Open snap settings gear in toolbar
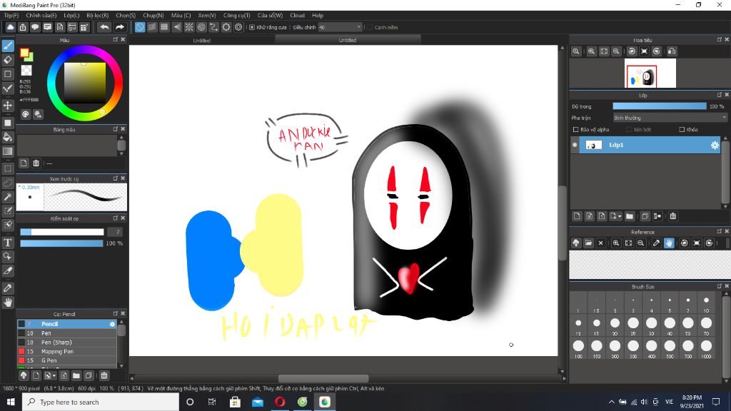This screenshot has height=411, width=731. click(x=238, y=28)
